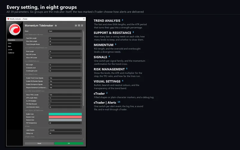
Task: Open the Enable Divergence Signals dropdown
Action: 65,85
